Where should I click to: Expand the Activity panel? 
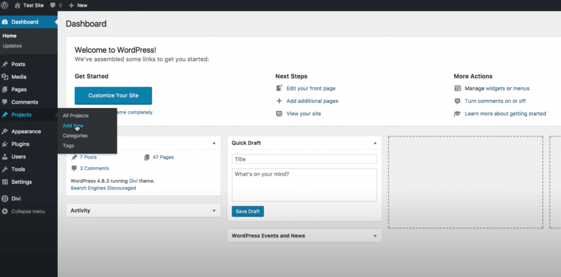[x=214, y=211]
